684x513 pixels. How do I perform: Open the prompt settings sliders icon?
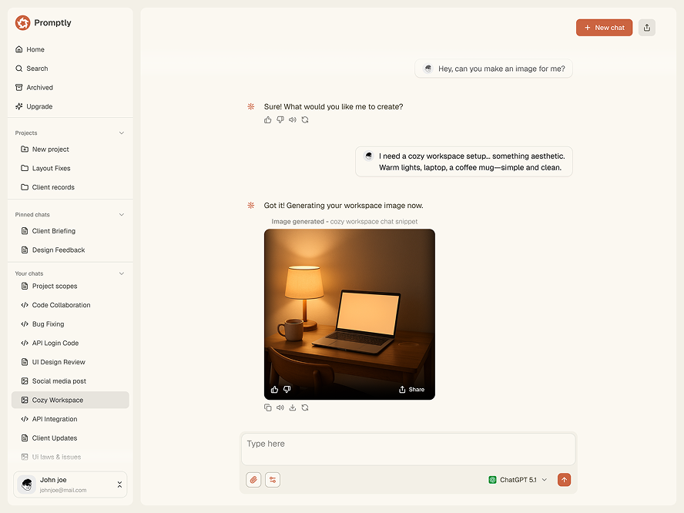click(x=273, y=480)
